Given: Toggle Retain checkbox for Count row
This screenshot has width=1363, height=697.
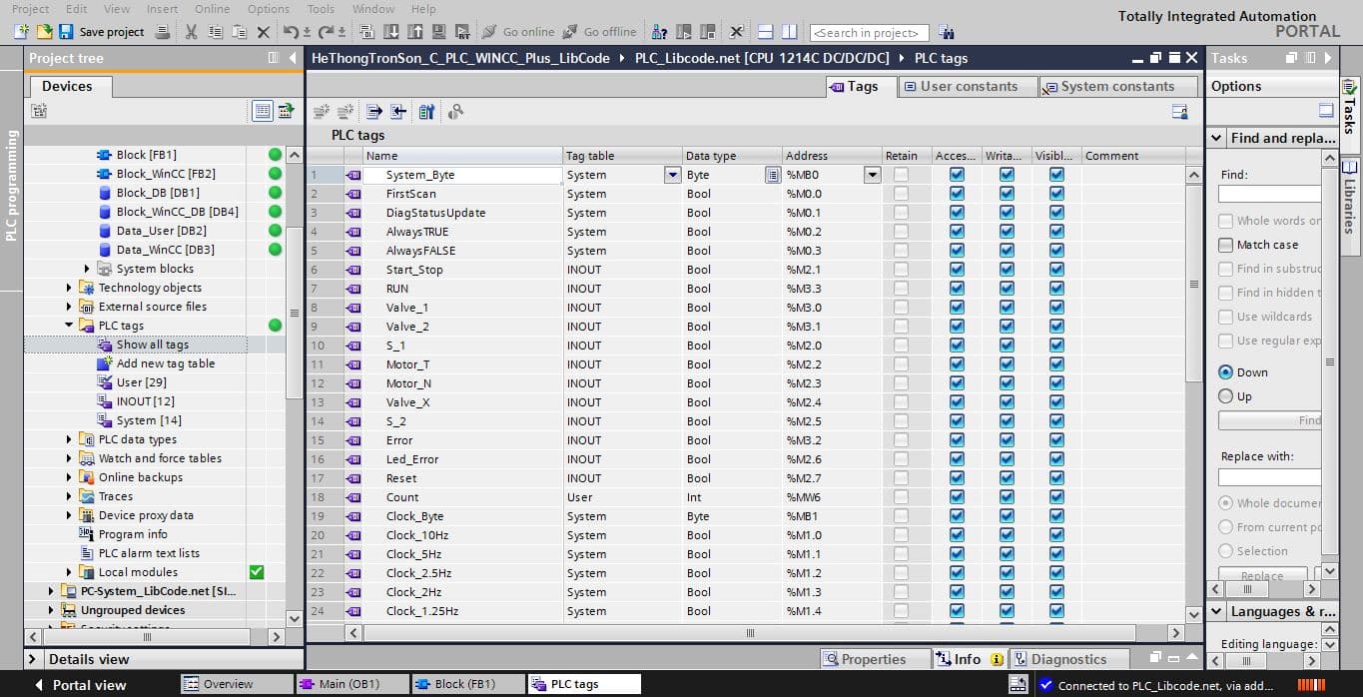Looking at the screenshot, I should 902,497.
